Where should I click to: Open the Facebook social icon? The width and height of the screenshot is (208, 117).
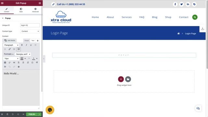pos(175,4)
